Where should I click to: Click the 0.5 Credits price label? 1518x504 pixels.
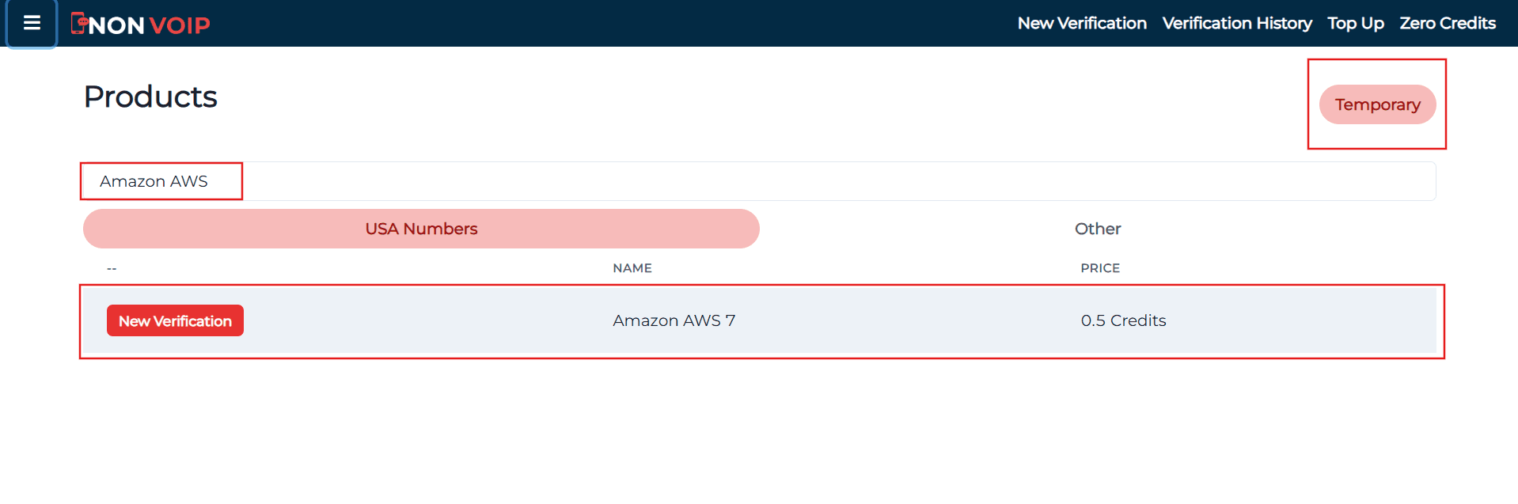coord(1123,320)
